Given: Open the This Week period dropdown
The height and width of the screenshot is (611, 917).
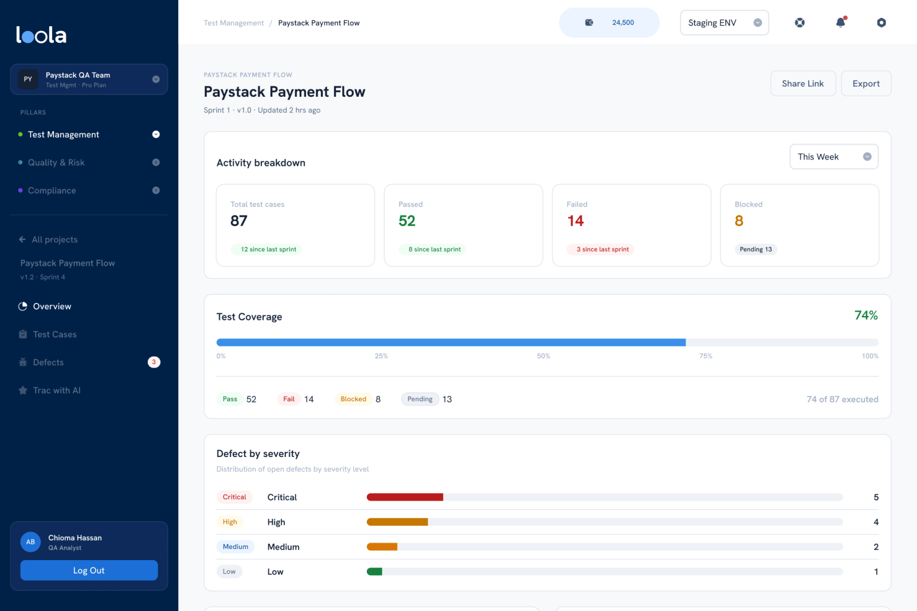Looking at the screenshot, I should click(x=834, y=157).
